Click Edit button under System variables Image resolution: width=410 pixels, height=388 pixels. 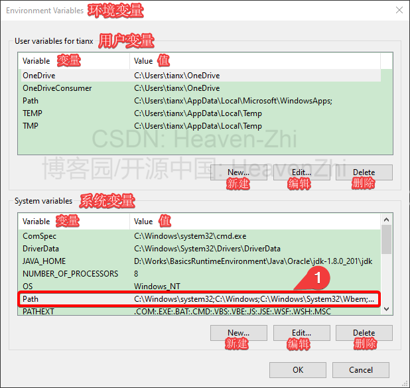point(301,333)
